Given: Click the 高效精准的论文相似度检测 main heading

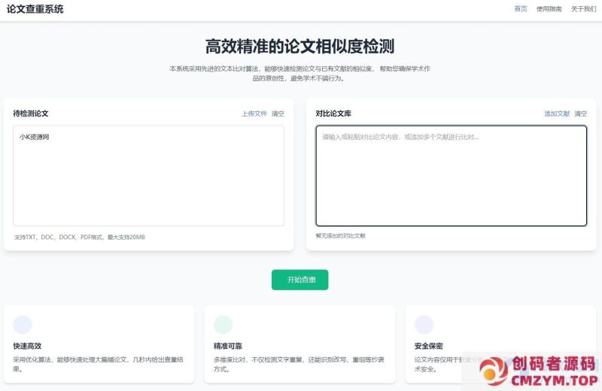Looking at the screenshot, I should (299, 47).
